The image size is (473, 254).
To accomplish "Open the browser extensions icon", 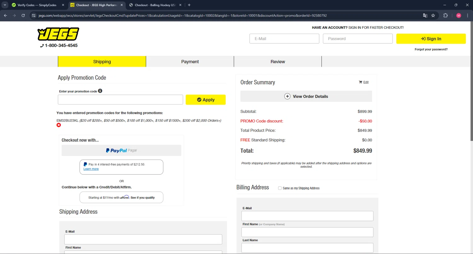I will (x=446, y=15).
